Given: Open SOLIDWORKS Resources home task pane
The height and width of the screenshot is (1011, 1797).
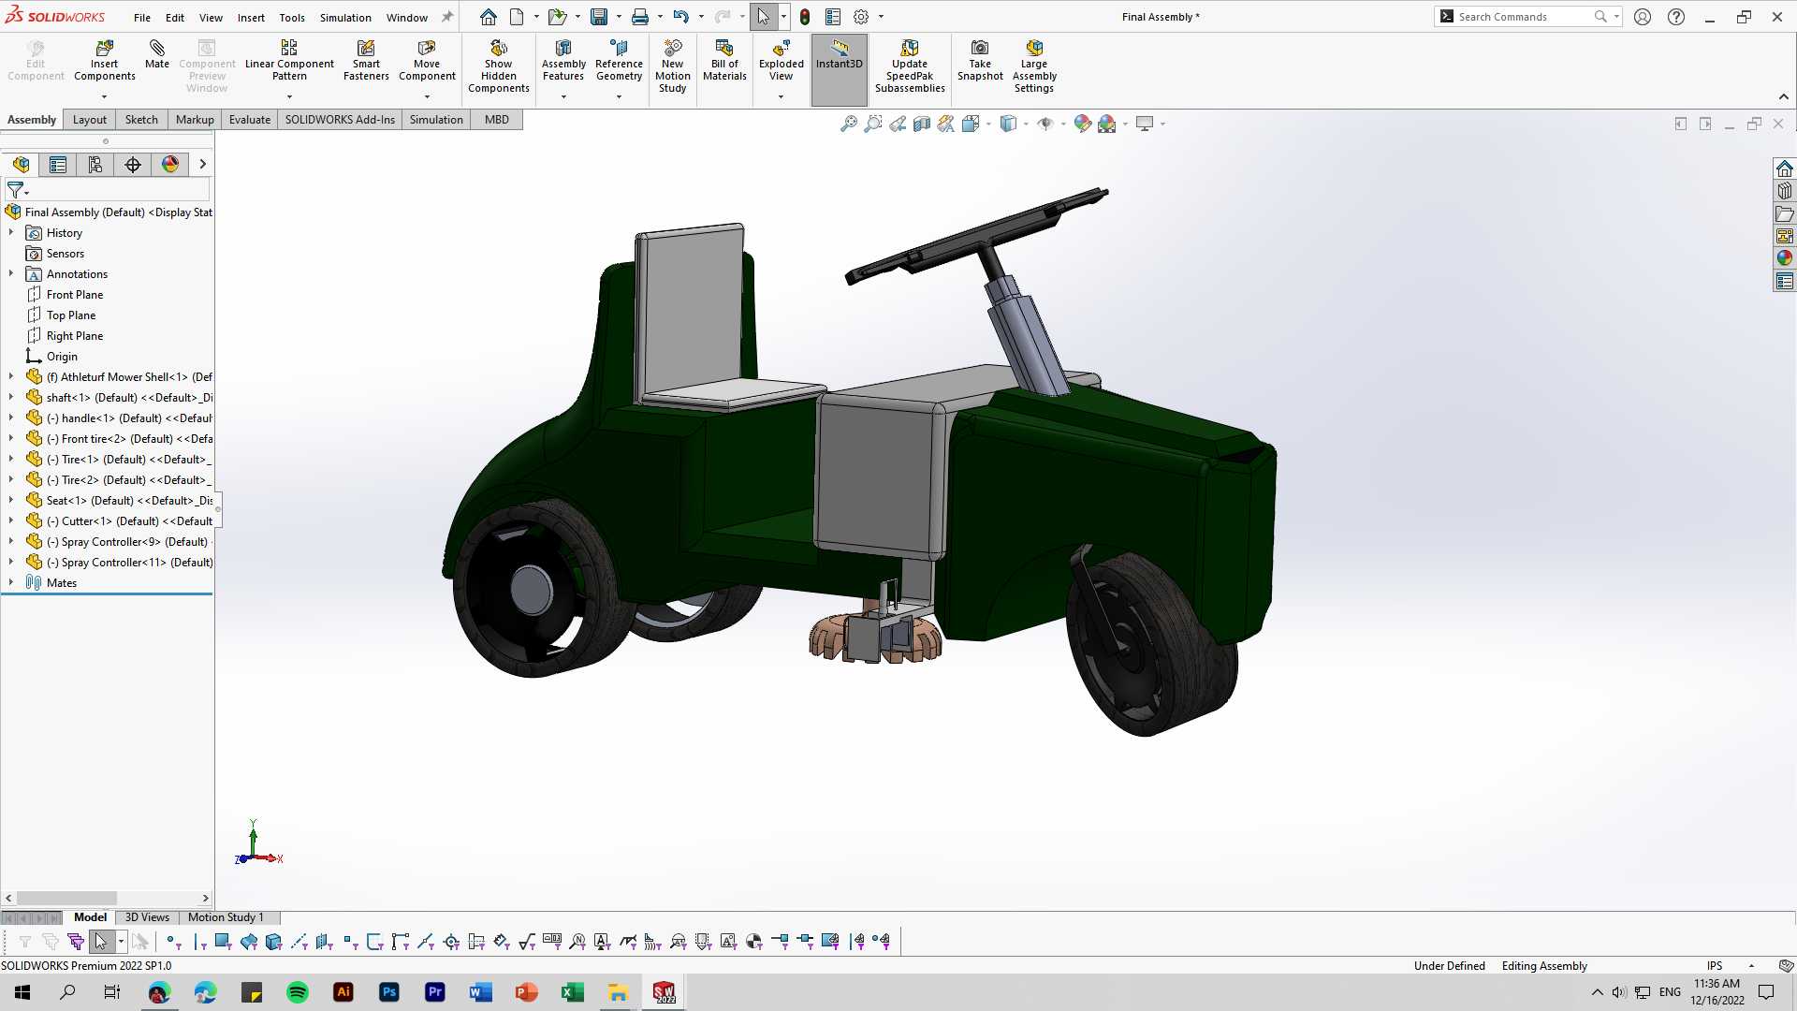Looking at the screenshot, I should point(1785,168).
